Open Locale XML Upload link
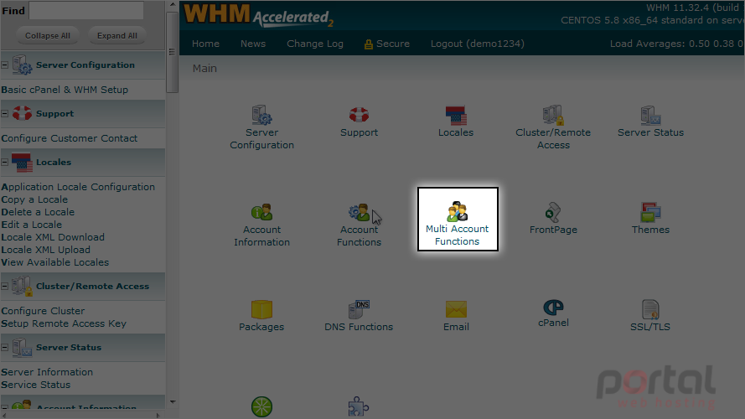Image resolution: width=745 pixels, height=419 pixels. click(x=45, y=250)
